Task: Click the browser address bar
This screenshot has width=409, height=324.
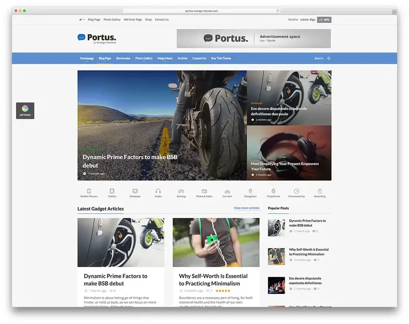Action: click(202, 11)
